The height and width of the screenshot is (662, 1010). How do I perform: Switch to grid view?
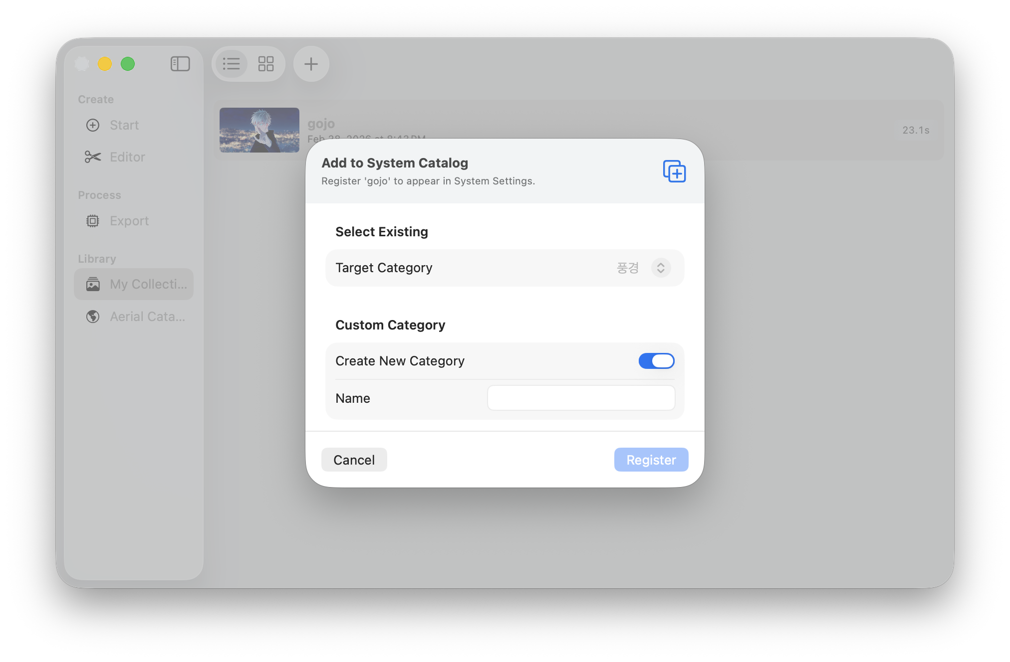[x=266, y=64]
